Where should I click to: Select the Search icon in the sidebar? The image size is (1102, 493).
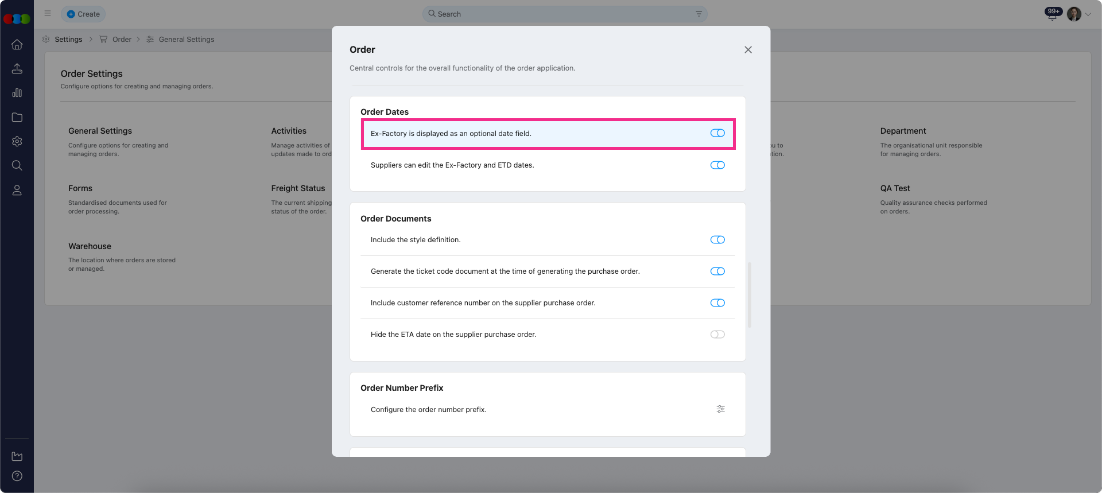[x=17, y=165]
